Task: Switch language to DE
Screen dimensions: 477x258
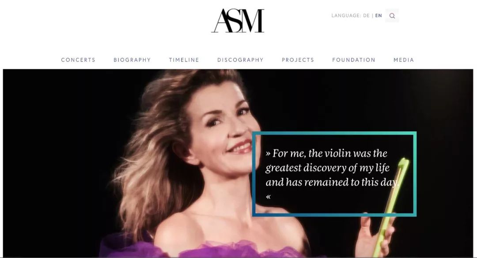Action: coord(366,15)
